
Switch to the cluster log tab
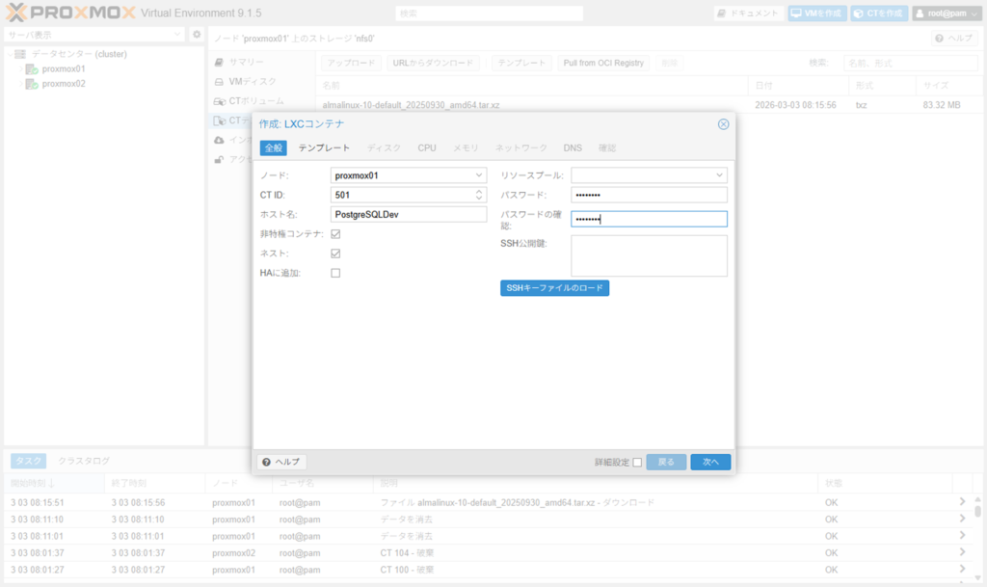(x=84, y=462)
